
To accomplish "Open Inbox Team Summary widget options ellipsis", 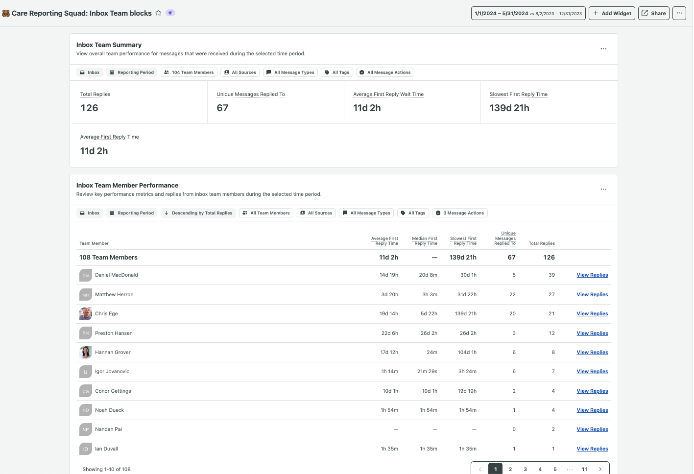I will coord(603,48).
